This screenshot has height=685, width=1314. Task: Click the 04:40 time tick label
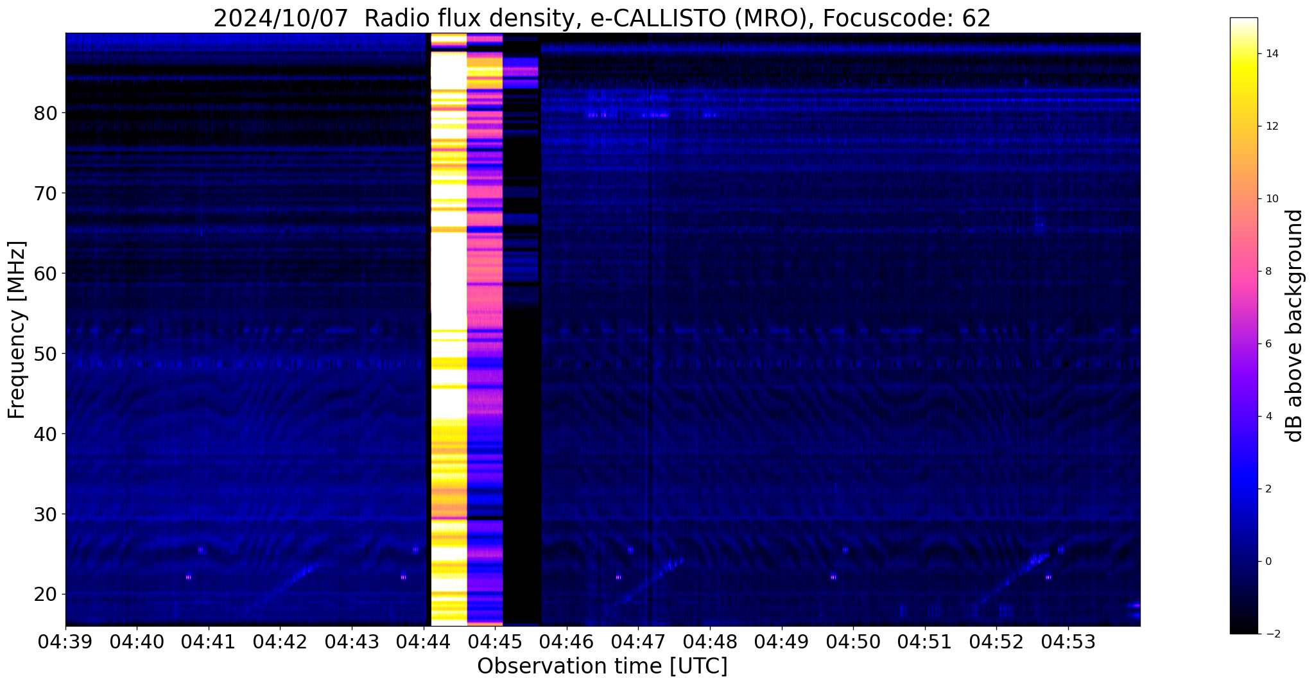(136, 641)
